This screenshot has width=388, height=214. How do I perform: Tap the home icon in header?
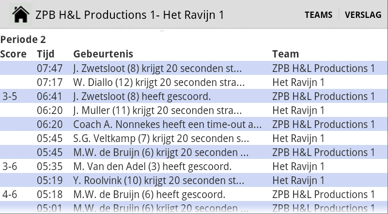pyautogui.click(x=21, y=14)
